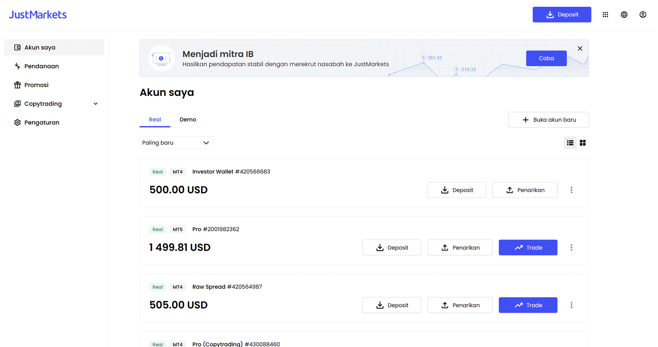Image resolution: width=658 pixels, height=347 pixels.
Task: Click the Menjadi mitra IB heading
Action: [218, 54]
